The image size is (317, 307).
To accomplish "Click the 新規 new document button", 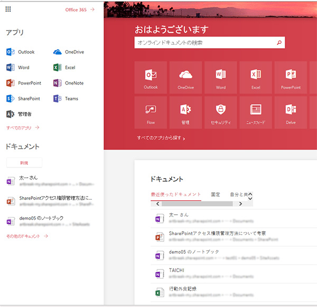I will point(24,163).
